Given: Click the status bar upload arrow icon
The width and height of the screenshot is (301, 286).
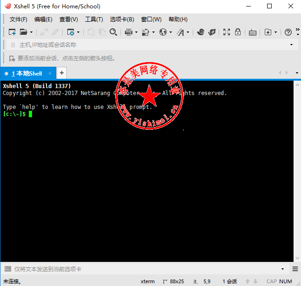Looking at the screenshot, I should click(x=248, y=281).
